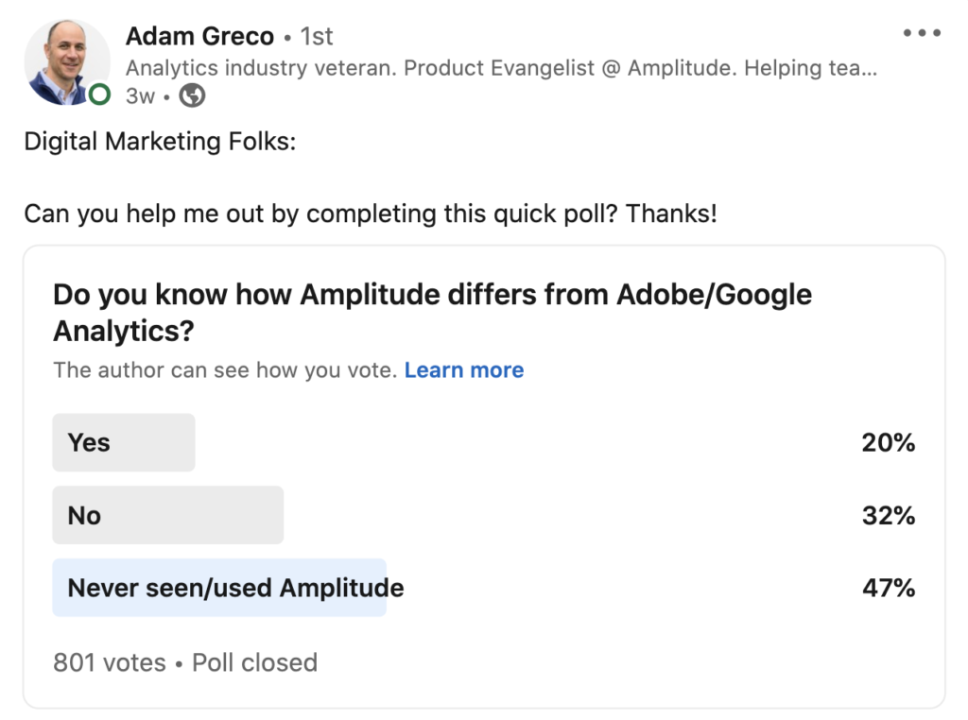Image resolution: width=968 pixels, height=720 pixels.
Task: Choose the Never seen/used Amplitude option
Action: 220,588
